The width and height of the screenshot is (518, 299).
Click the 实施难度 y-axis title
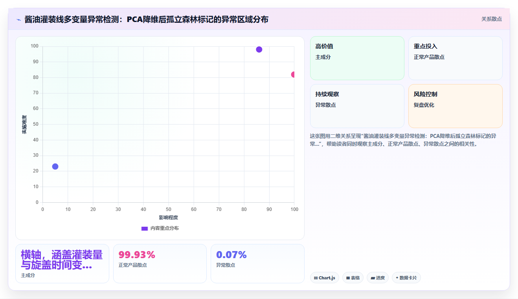point(24,125)
